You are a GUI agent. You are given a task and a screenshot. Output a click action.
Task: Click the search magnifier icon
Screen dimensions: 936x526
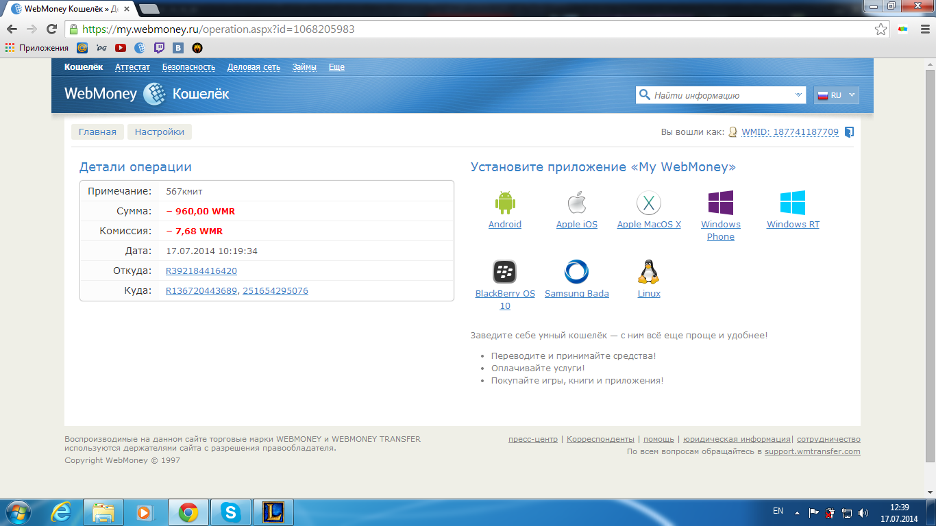[644, 95]
